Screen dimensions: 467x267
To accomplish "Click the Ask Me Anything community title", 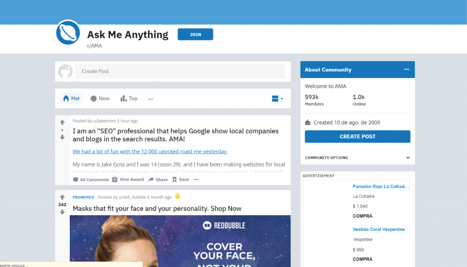I will click(x=128, y=35).
